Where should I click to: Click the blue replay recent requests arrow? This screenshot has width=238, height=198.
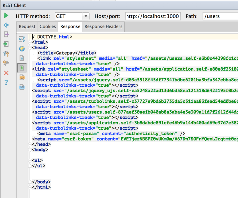[6, 25]
